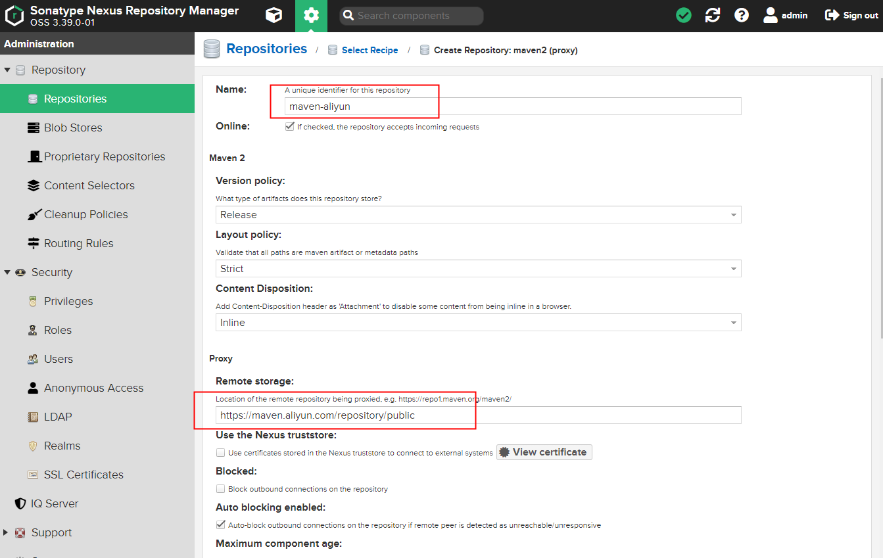
Task: Enable Use the Nexus truststore checkbox
Action: pos(220,452)
